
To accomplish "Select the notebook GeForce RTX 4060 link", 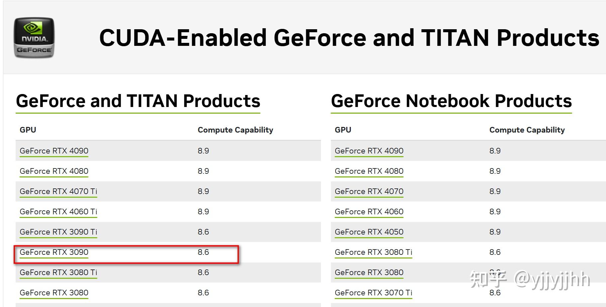I will [369, 212].
